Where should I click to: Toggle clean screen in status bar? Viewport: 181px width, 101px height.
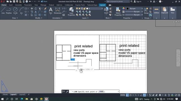pyautogui.click(x=176, y=95)
